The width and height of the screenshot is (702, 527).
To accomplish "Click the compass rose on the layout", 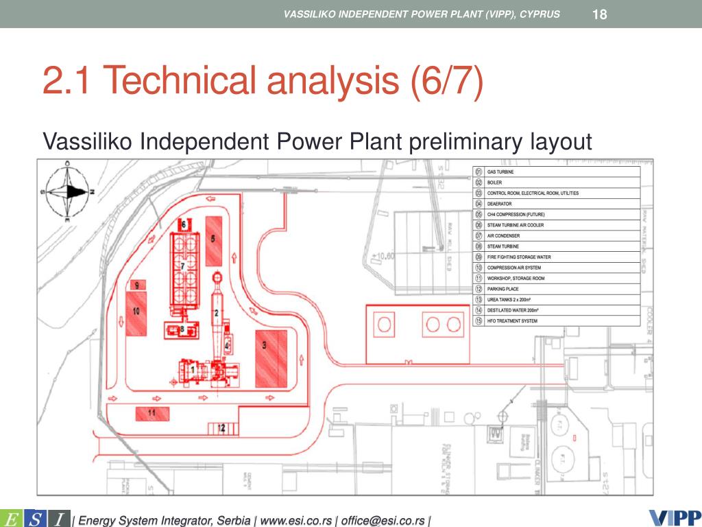I will pyautogui.click(x=68, y=191).
